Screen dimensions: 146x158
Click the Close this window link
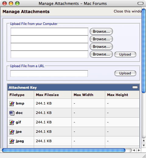click(x=127, y=11)
